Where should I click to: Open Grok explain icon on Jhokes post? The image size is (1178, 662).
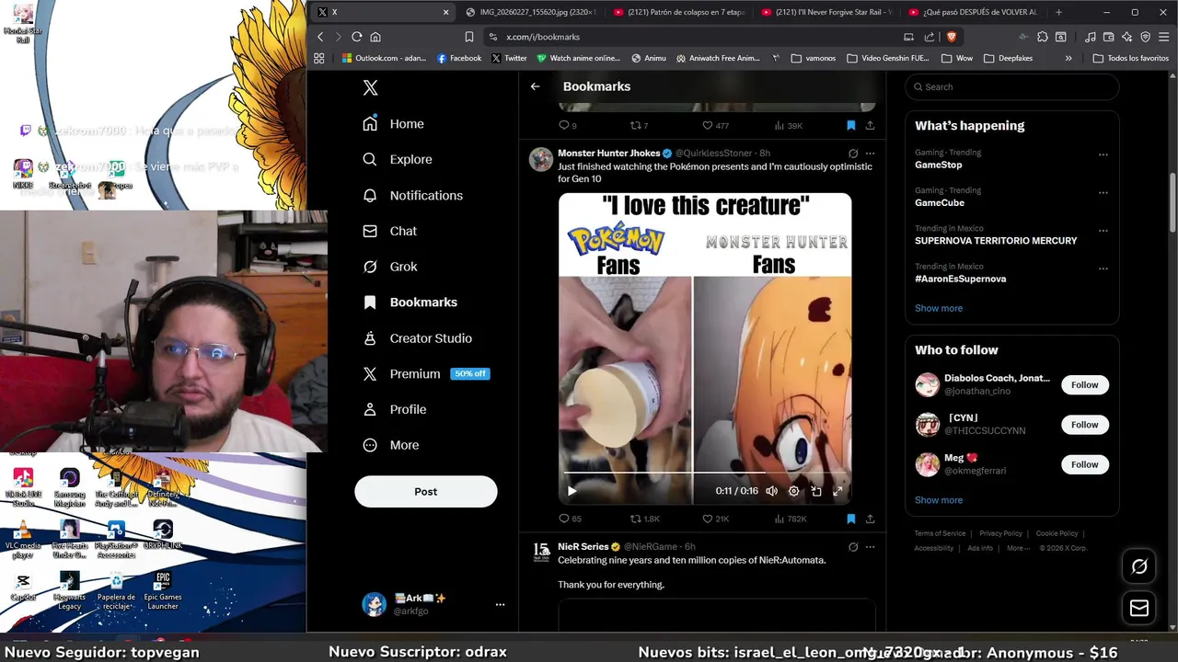[853, 154]
